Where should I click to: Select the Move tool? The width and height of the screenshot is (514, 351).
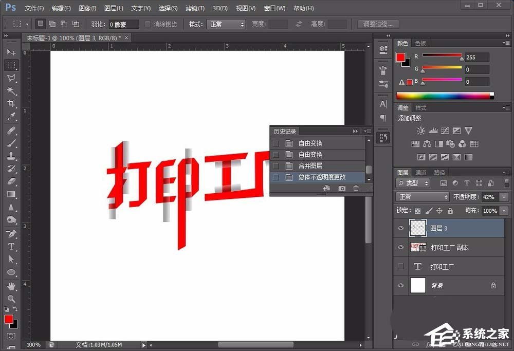[11, 52]
